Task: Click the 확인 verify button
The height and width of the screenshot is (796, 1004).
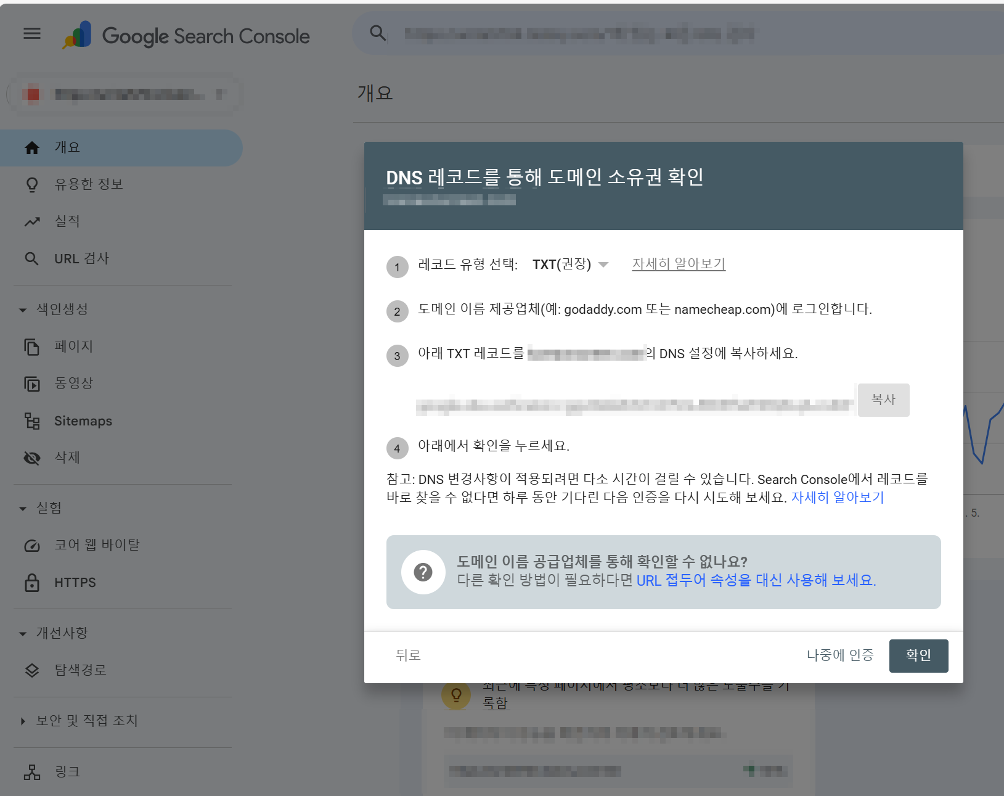Action: pyautogui.click(x=918, y=655)
